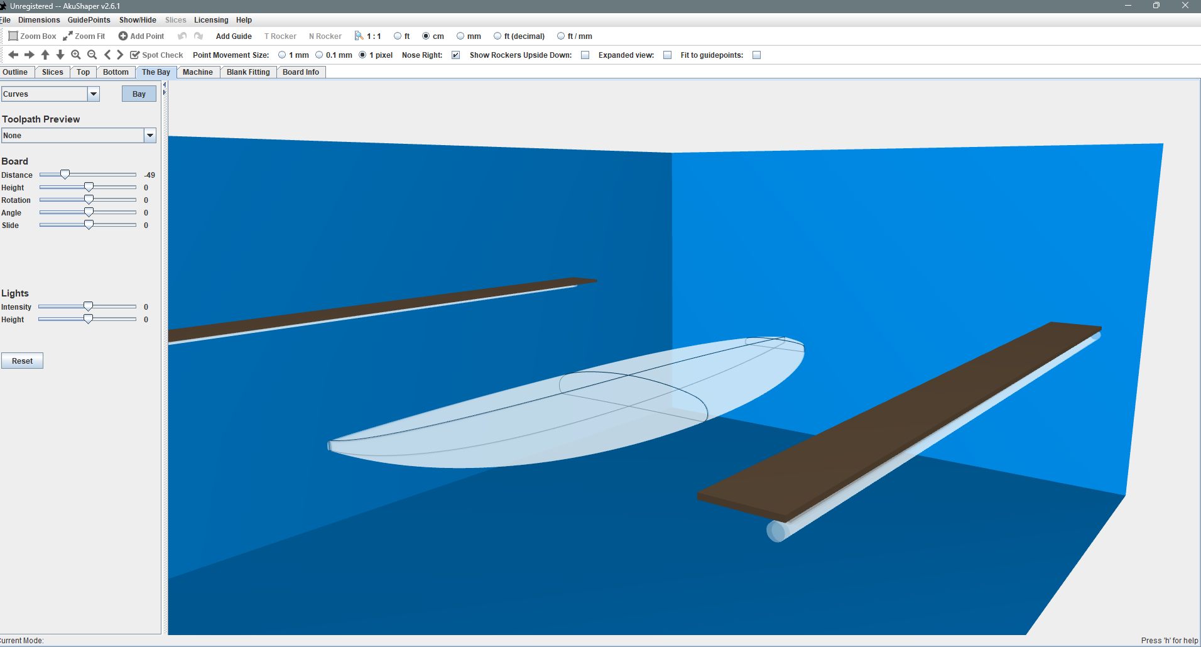Click the right chevron next icon
This screenshot has height=647, width=1201.
tap(120, 55)
